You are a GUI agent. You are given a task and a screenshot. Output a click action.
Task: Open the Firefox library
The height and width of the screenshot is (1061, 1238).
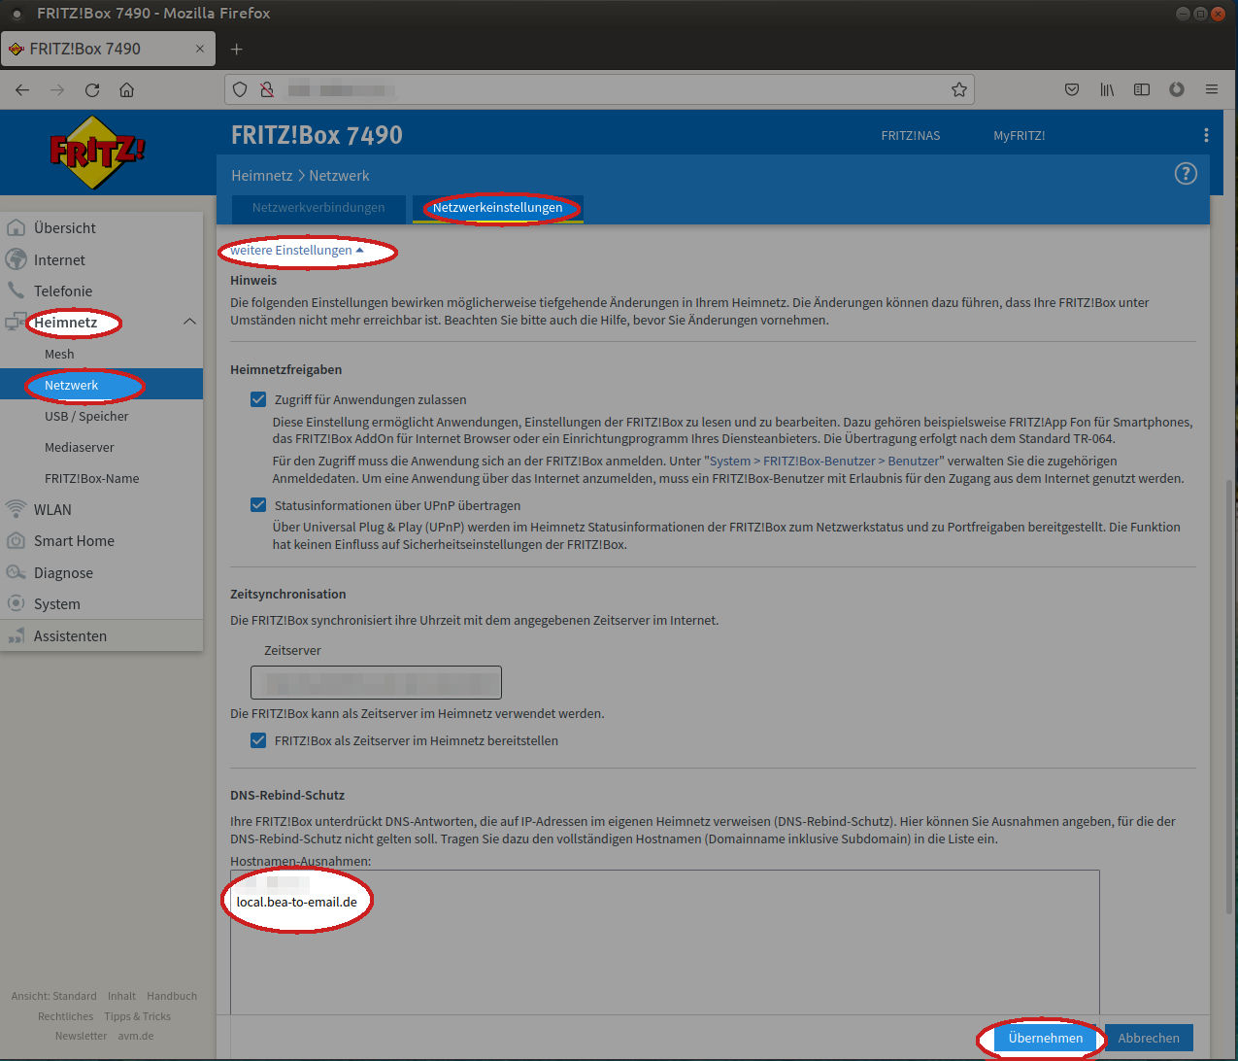point(1107,89)
